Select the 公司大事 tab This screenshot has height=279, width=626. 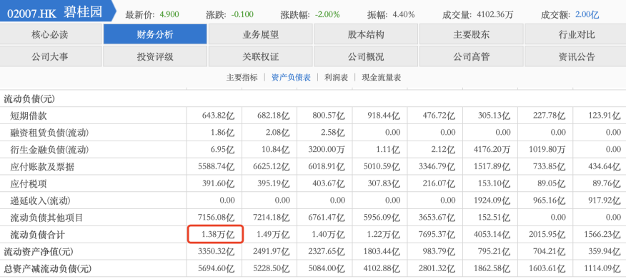click(x=51, y=56)
